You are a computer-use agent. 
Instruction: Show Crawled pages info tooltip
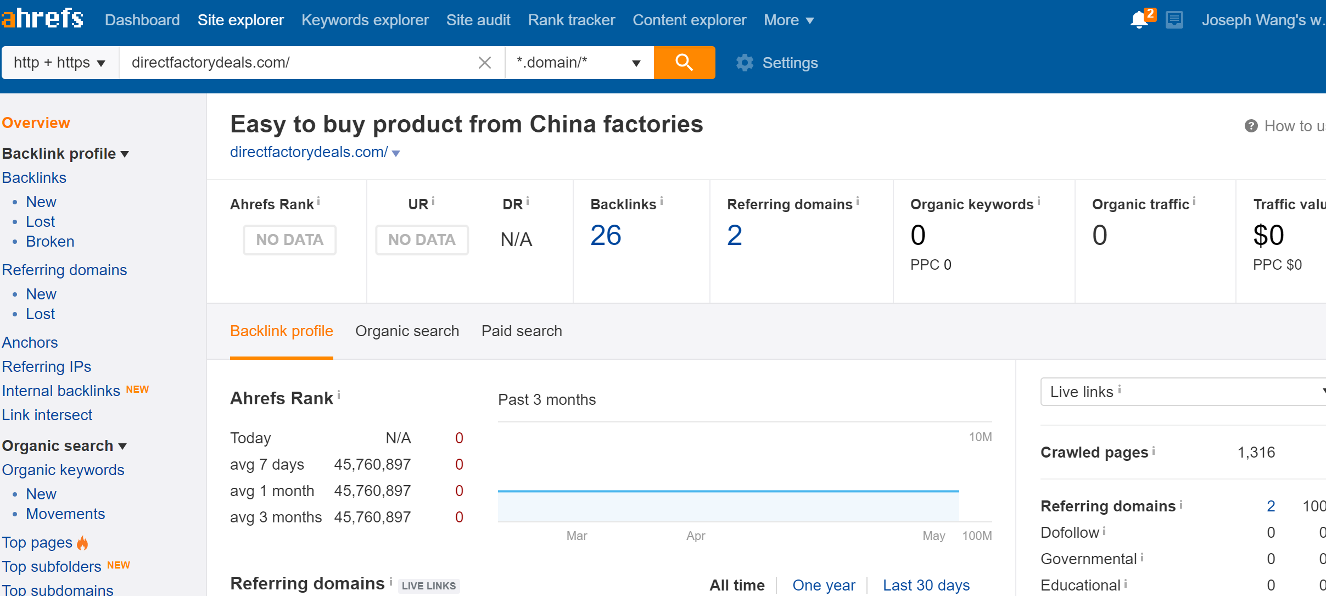pos(1154,450)
